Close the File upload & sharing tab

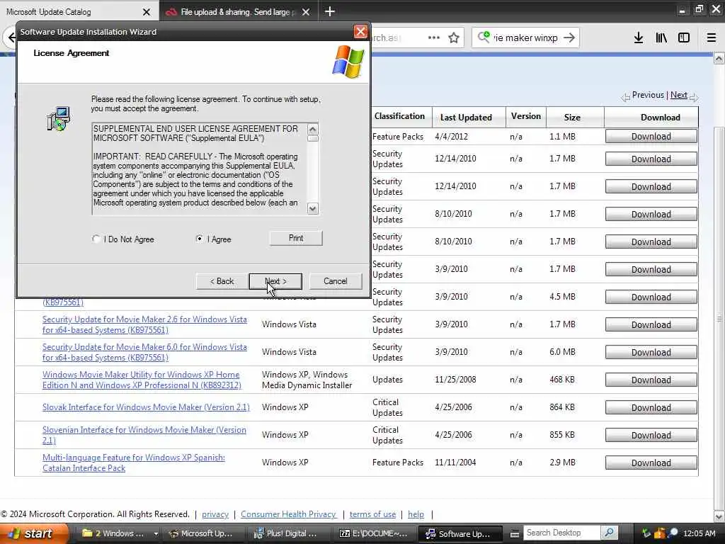click(x=306, y=12)
